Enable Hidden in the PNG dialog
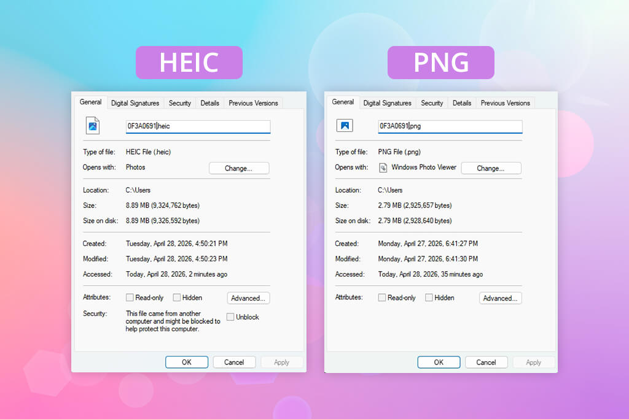Screen dimensions: 629x419 [x=429, y=298]
